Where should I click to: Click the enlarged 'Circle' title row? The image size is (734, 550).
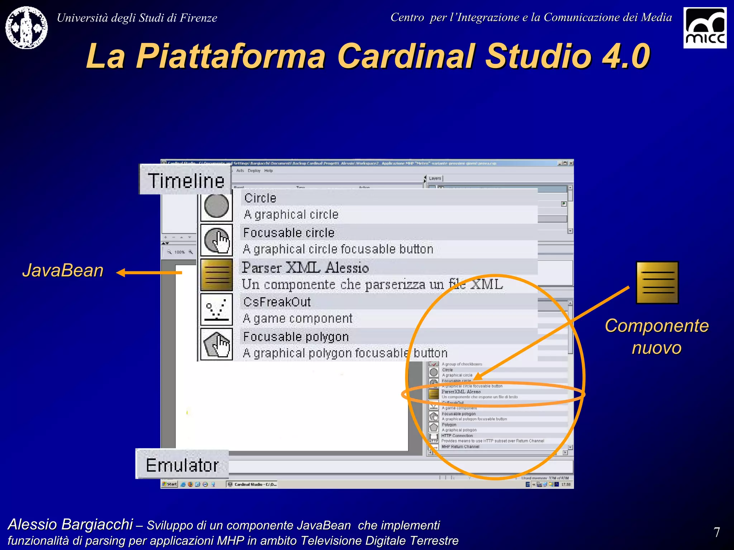389,198
